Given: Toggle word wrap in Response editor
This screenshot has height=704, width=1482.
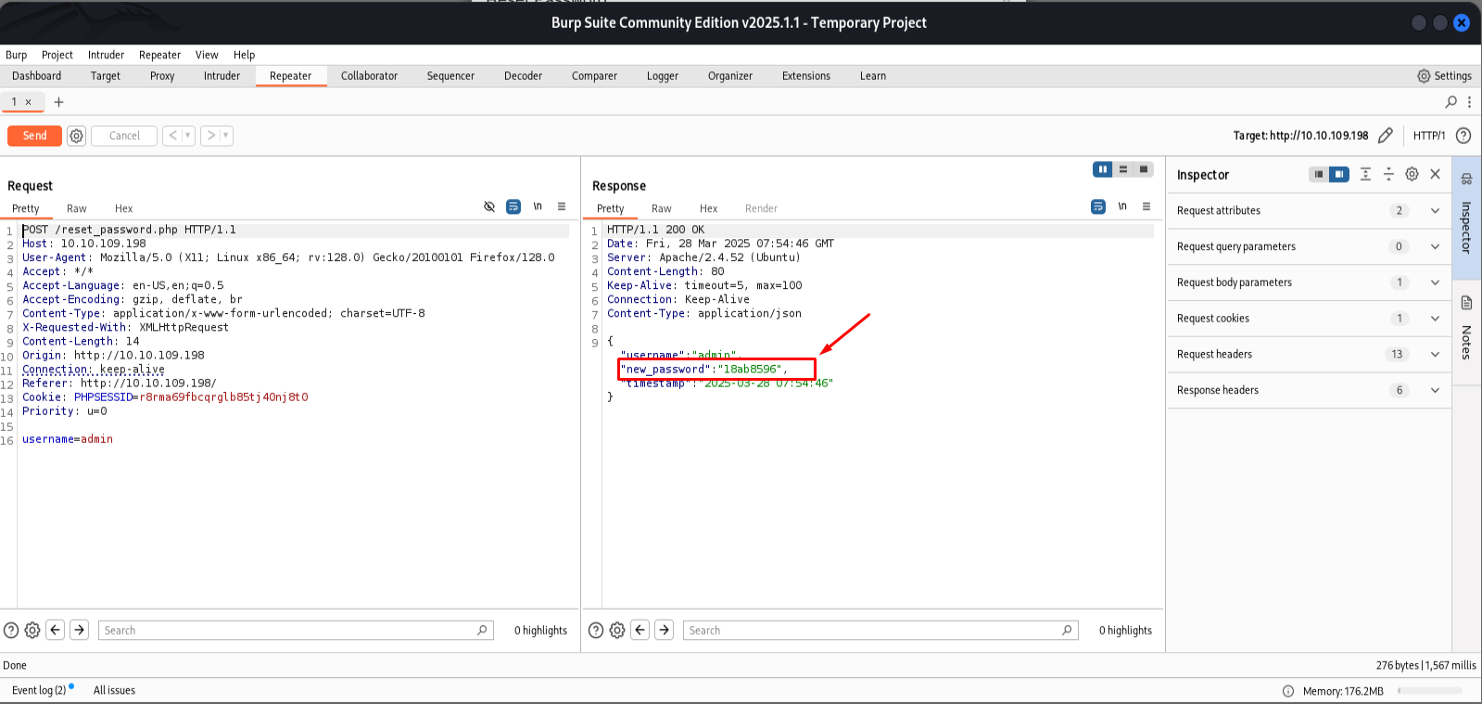Looking at the screenshot, I should tap(1098, 207).
